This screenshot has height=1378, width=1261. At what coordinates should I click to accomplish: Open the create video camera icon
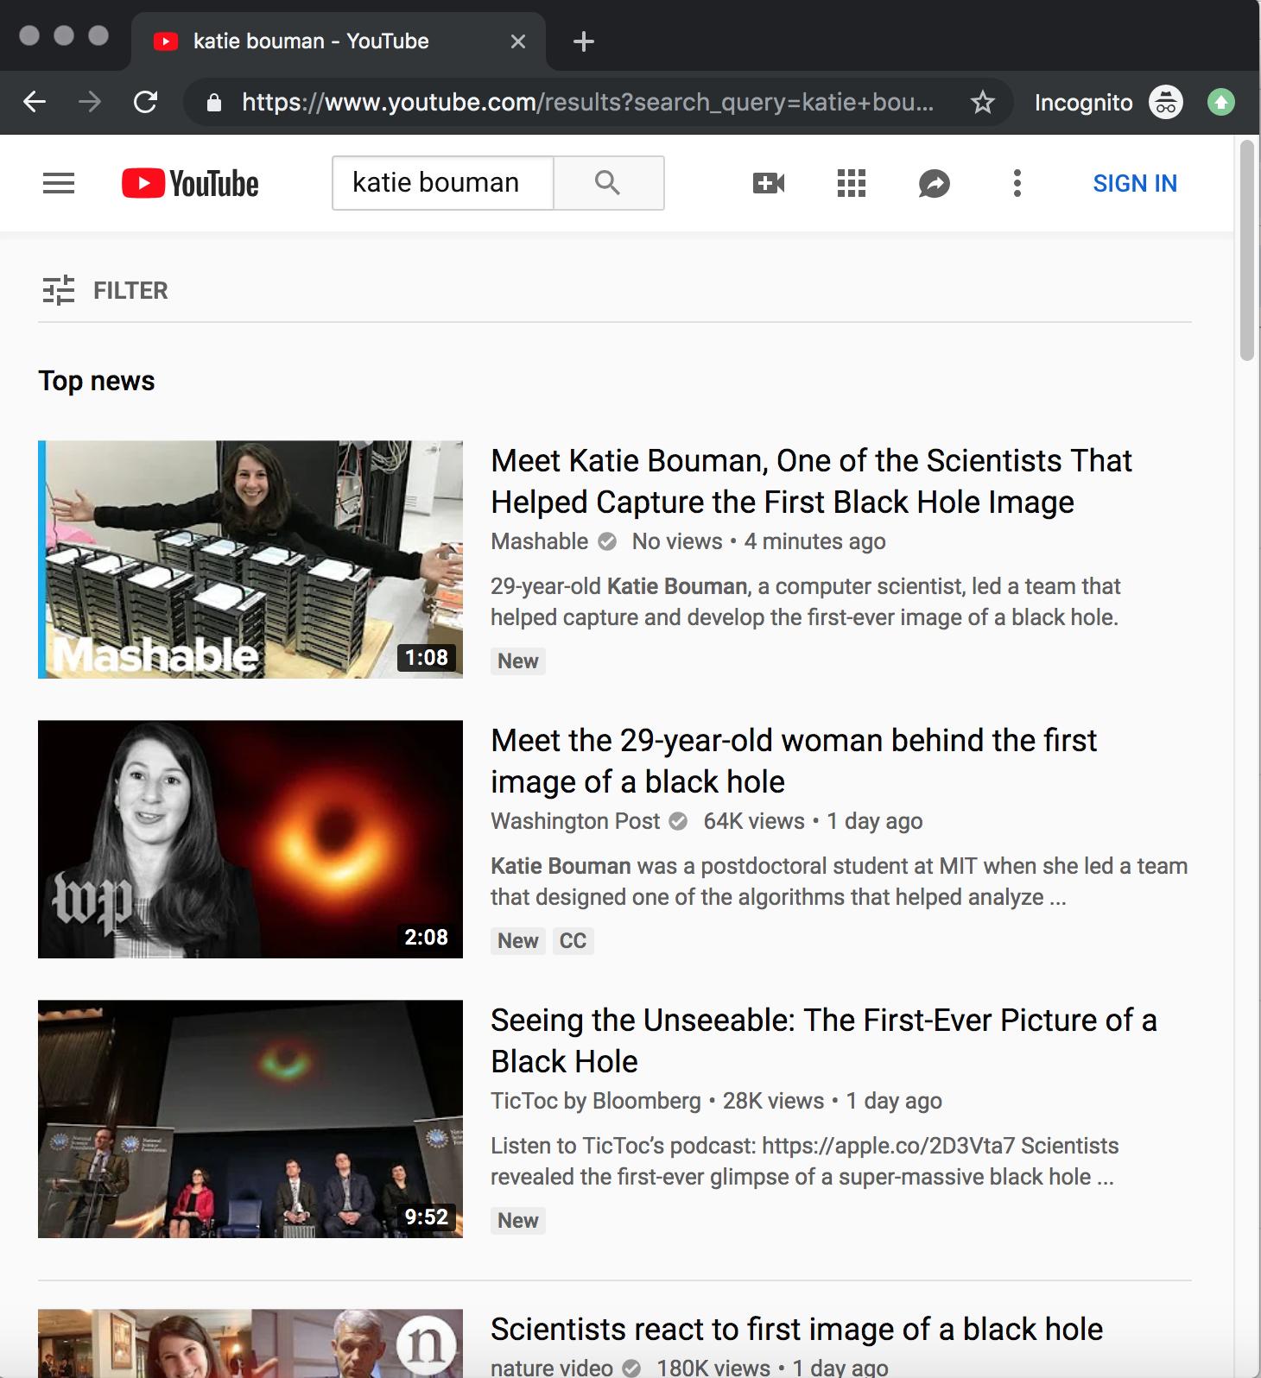point(769,183)
